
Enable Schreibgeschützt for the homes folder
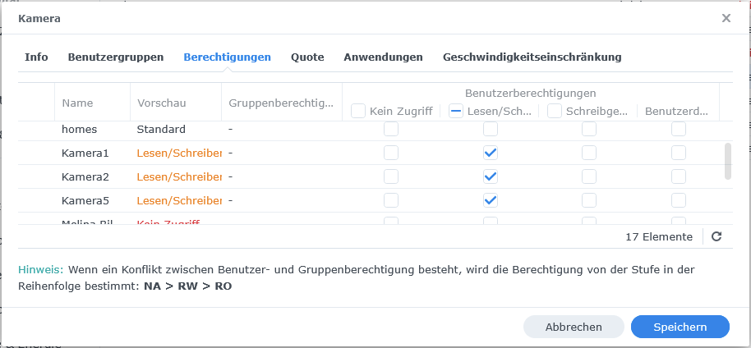tap(589, 129)
